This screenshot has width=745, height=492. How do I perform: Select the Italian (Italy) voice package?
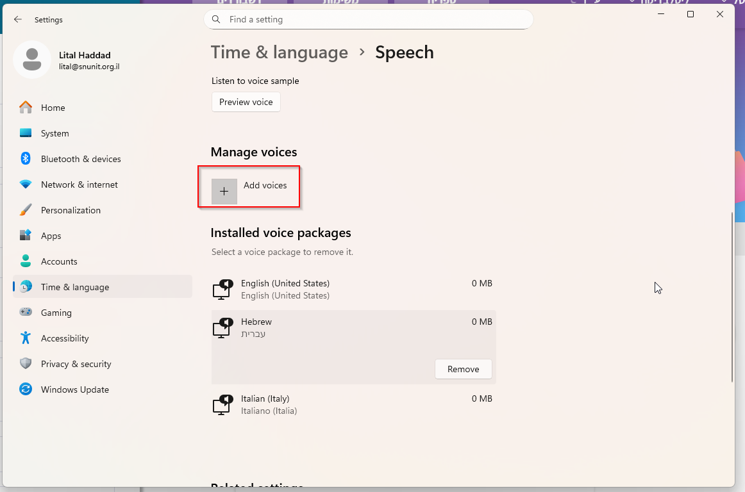click(353, 405)
